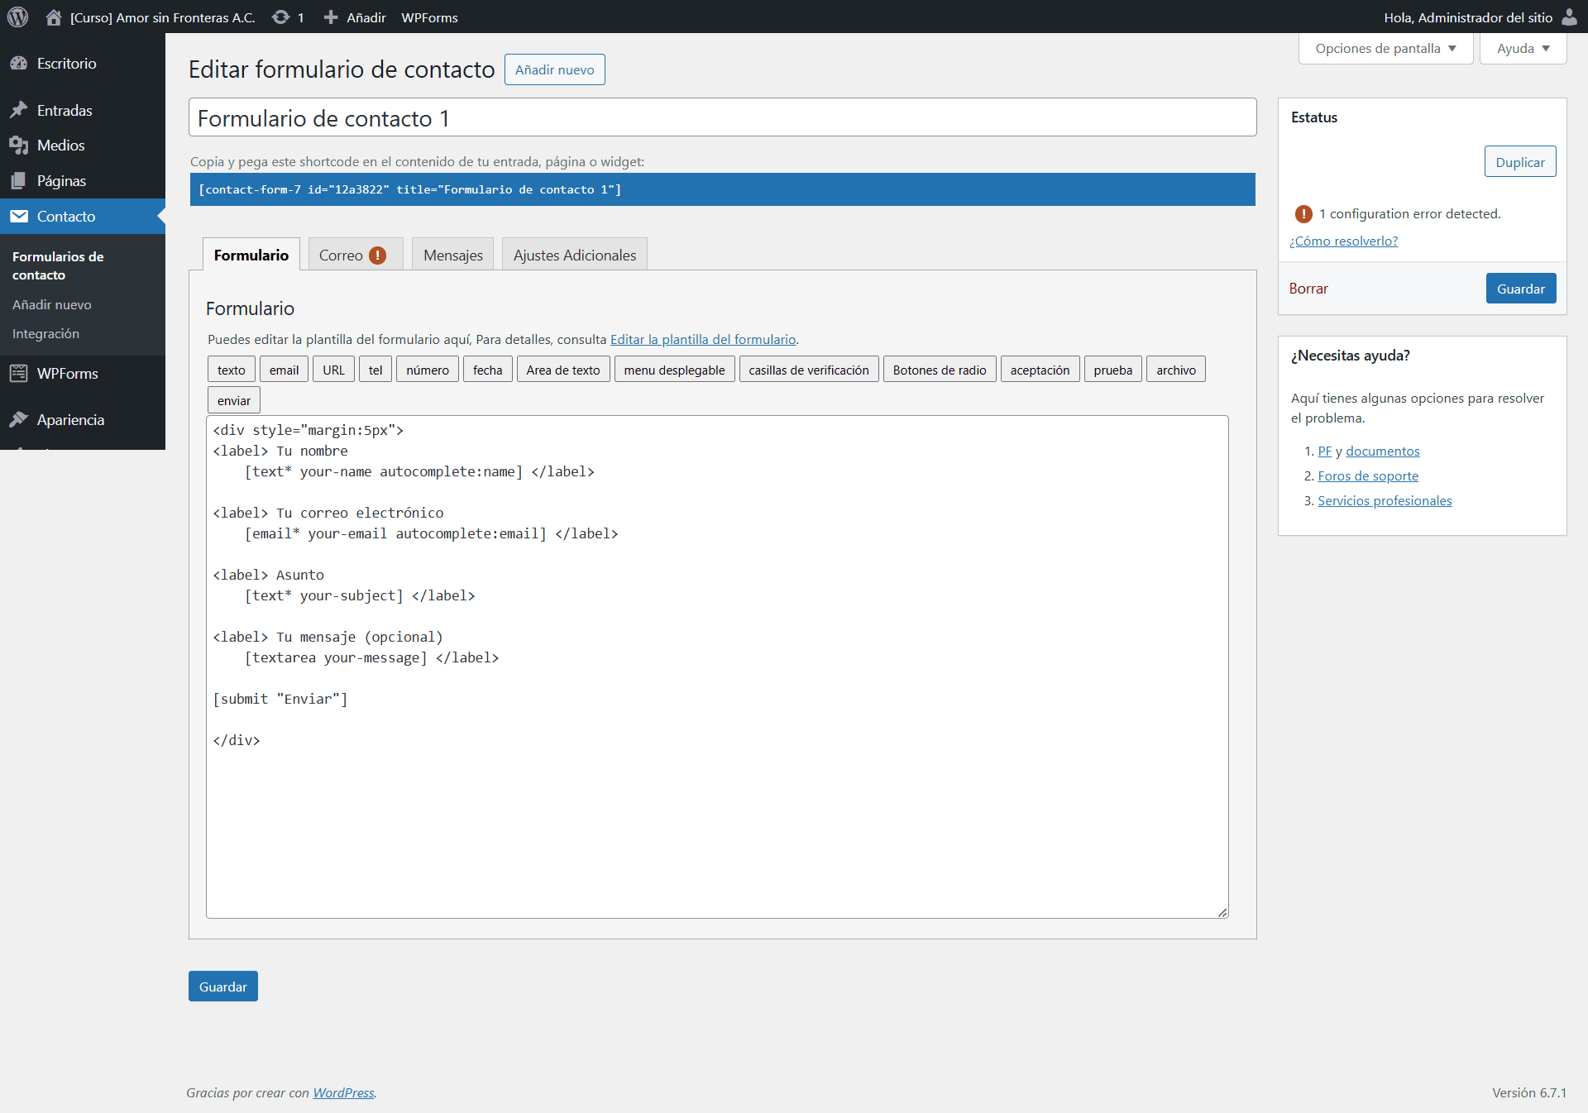Viewport: 1588px width, 1113px height.
Task: Switch to Ajustes Adicionales tab
Action: coord(574,256)
